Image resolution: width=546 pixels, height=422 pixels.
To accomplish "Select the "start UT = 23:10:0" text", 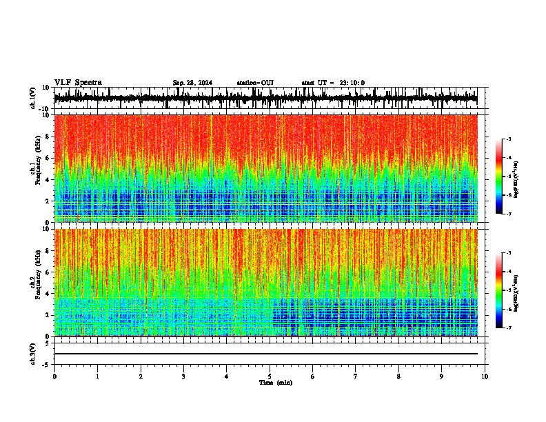I will [333, 83].
